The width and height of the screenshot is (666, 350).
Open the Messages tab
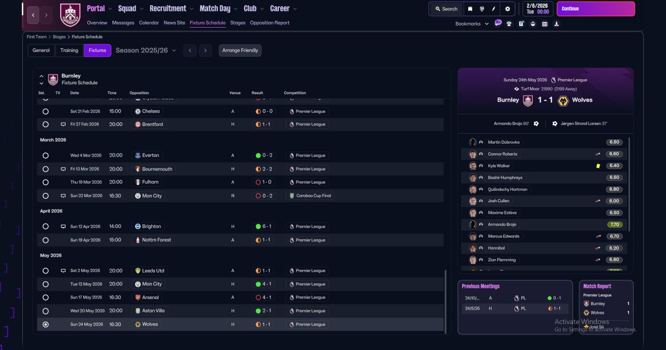123,23
